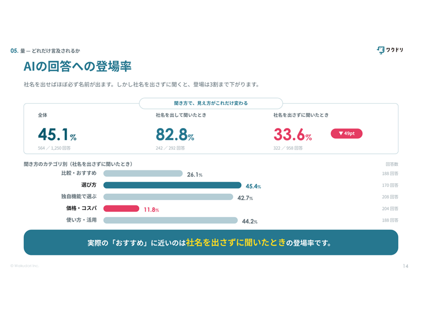Select the subtitle sentence beginning '社名を出せばほぼ必ず'

point(141,84)
